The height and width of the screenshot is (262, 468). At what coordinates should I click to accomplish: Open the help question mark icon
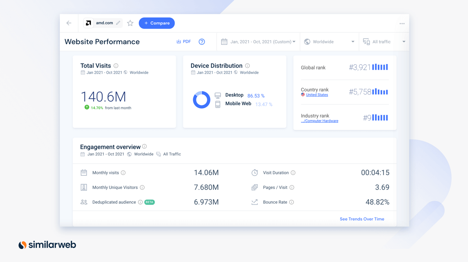(202, 41)
